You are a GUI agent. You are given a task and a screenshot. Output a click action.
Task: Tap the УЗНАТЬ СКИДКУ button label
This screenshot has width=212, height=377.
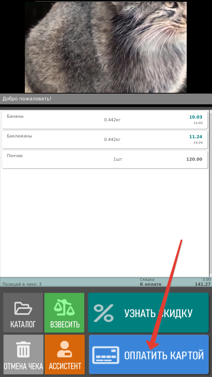(158, 313)
